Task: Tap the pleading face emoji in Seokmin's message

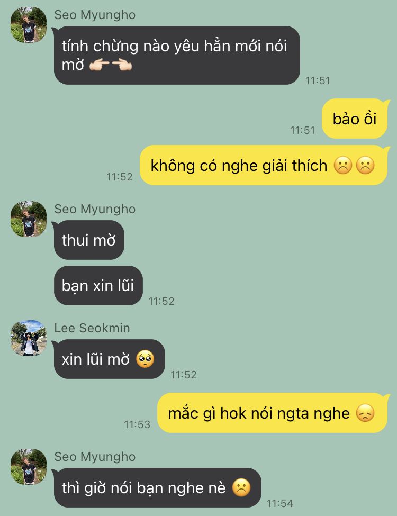Action: tap(145, 359)
